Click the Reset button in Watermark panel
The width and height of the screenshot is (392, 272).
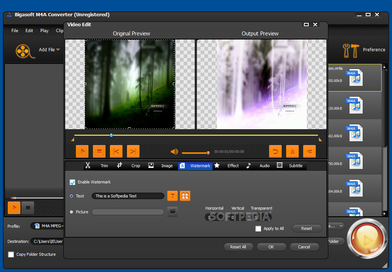click(306, 228)
